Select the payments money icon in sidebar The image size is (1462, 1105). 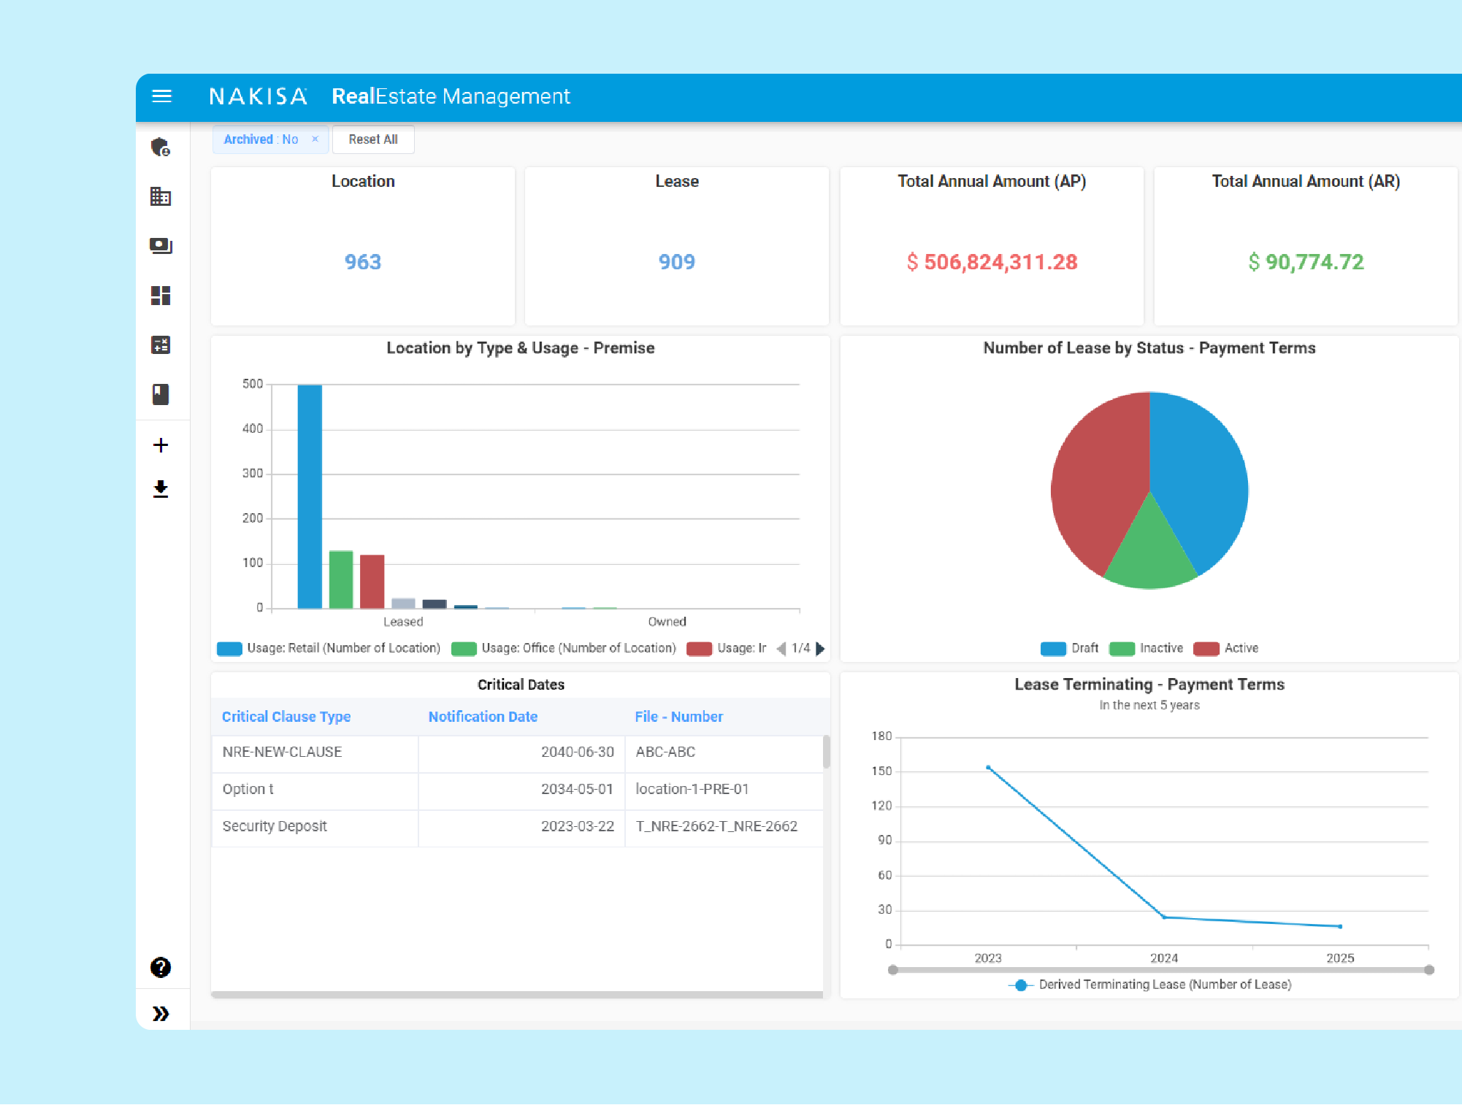tap(161, 246)
